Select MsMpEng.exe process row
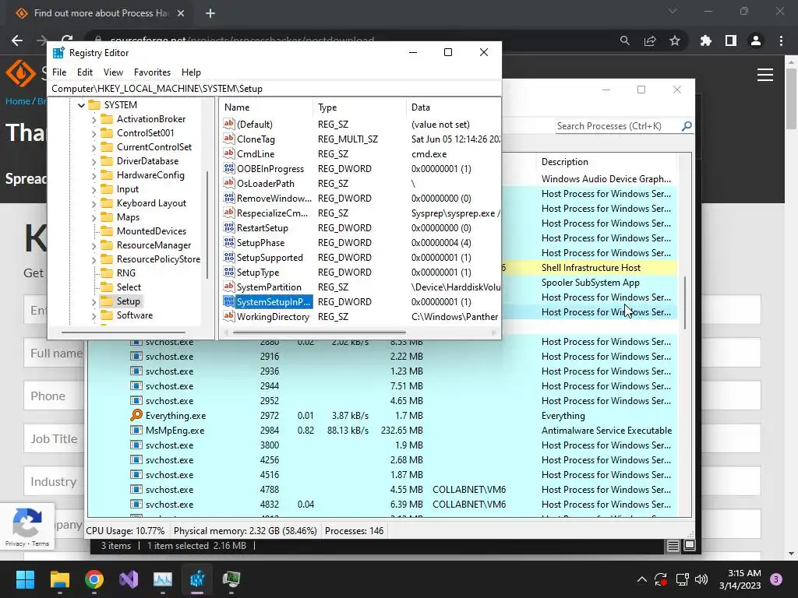 click(382, 430)
